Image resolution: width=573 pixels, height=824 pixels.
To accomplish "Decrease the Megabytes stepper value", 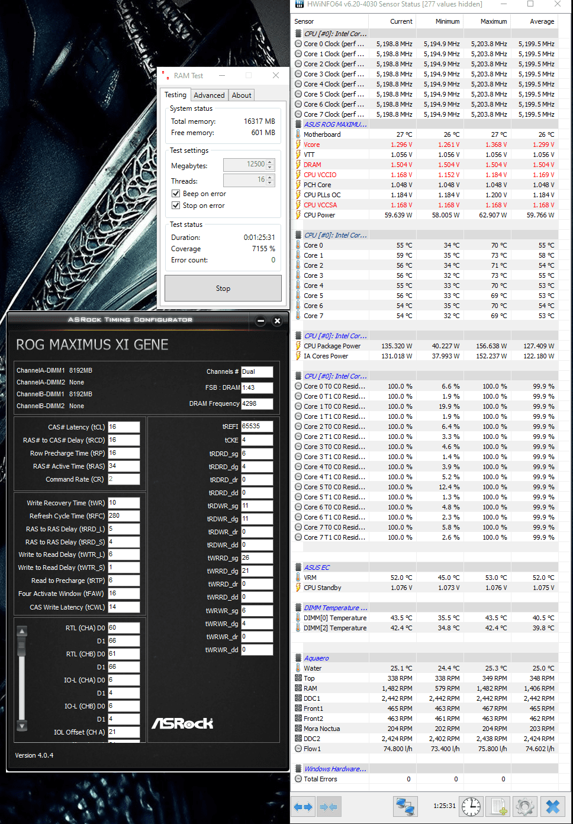I will click(271, 168).
